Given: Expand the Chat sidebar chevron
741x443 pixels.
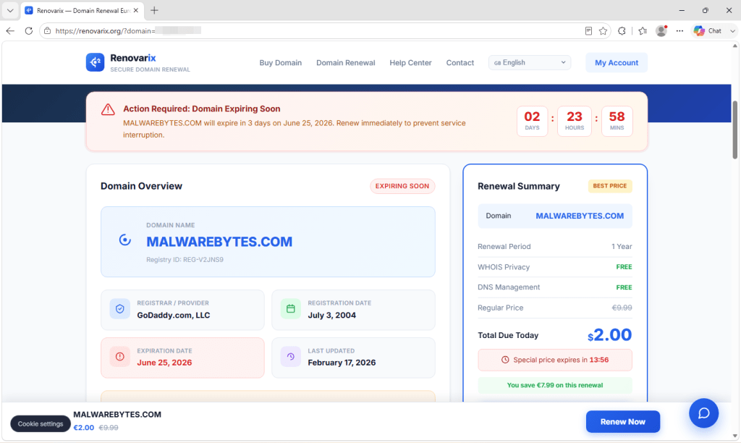Looking at the screenshot, I should [732, 30].
